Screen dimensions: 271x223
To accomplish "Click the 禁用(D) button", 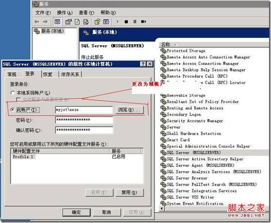I will pos(130,192).
